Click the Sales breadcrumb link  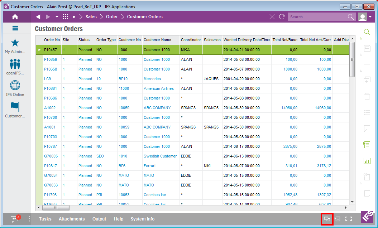91,17
